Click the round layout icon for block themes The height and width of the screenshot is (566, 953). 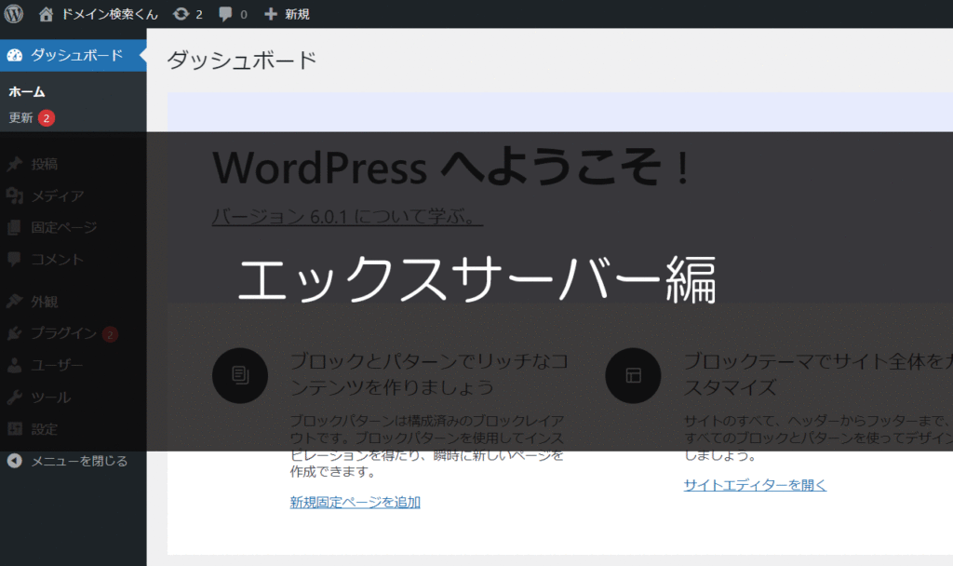click(633, 375)
